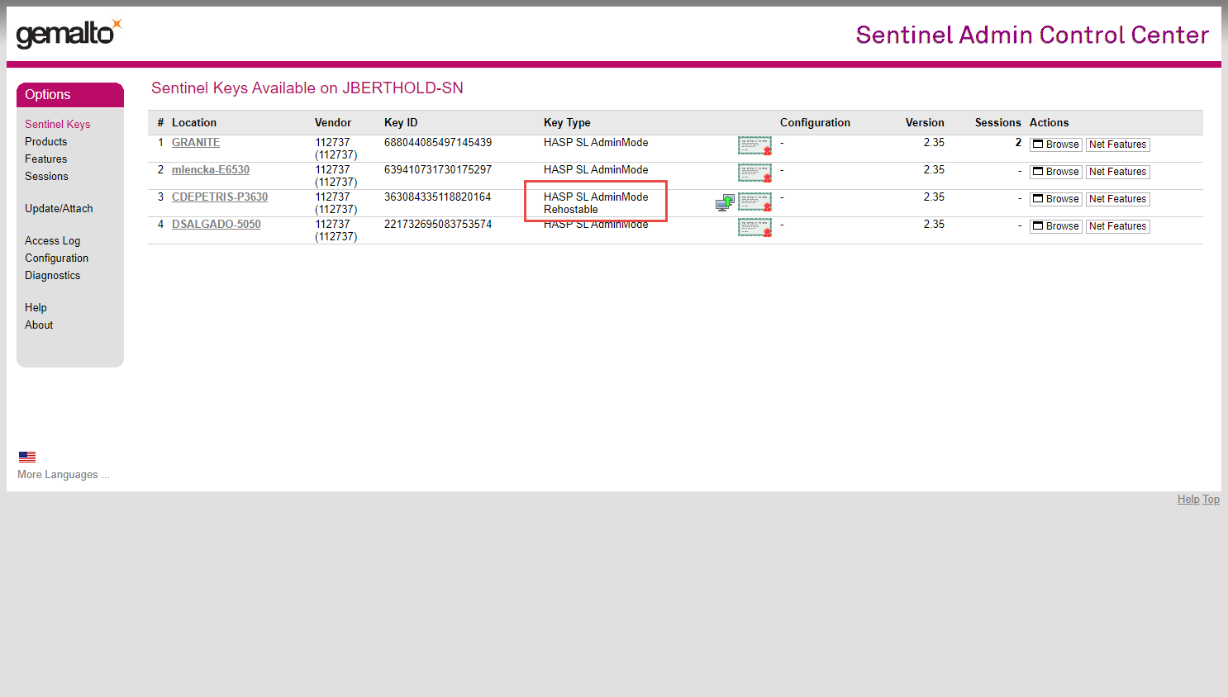The image size is (1228, 697).
Task: Open CDEPETRIS-P3630 location link
Action: (220, 197)
